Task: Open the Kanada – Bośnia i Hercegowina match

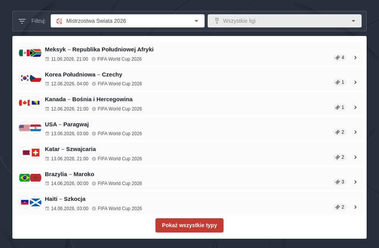Action: click(88, 99)
